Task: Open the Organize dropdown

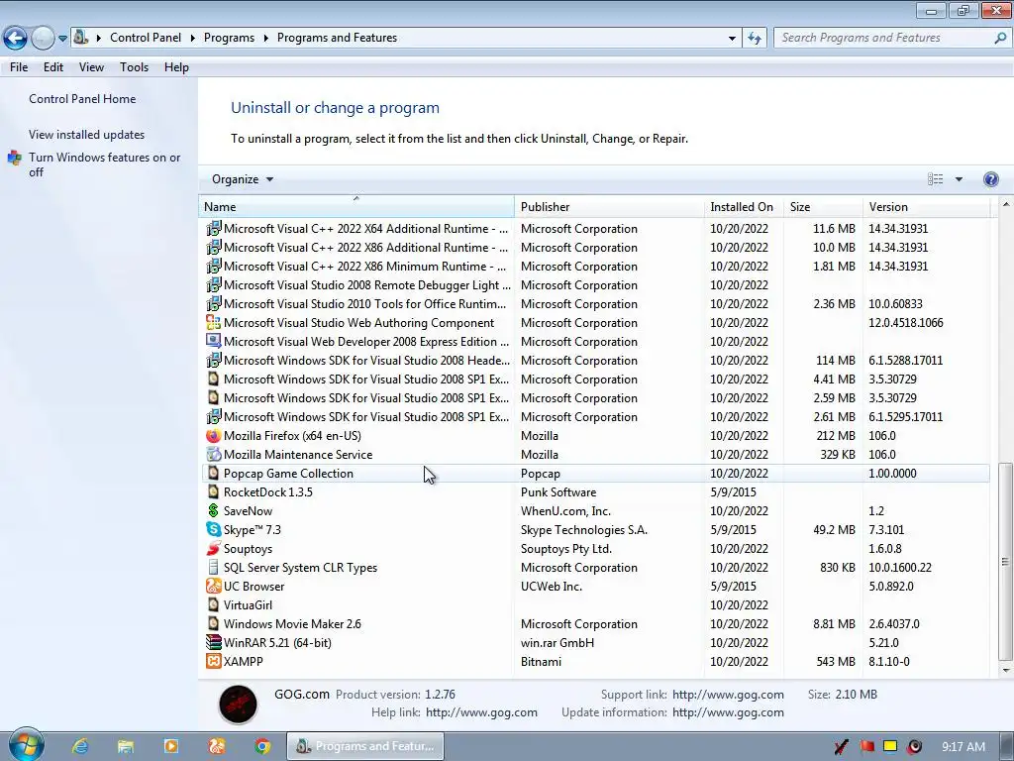Action: [x=243, y=179]
